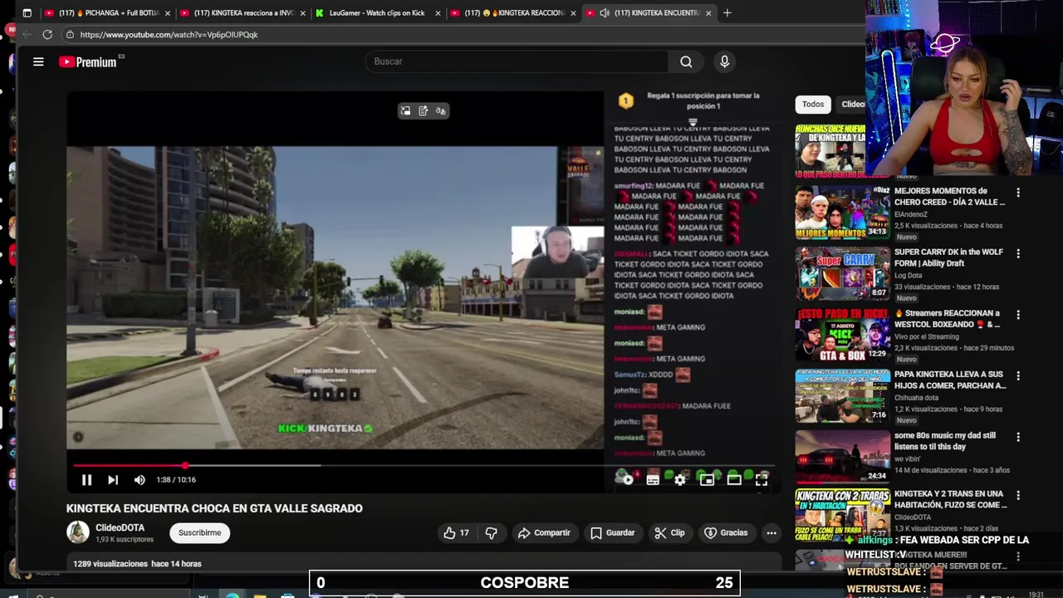The height and width of the screenshot is (598, 1063).
Task: Pause the video playback
Action: tap(86, 479)
